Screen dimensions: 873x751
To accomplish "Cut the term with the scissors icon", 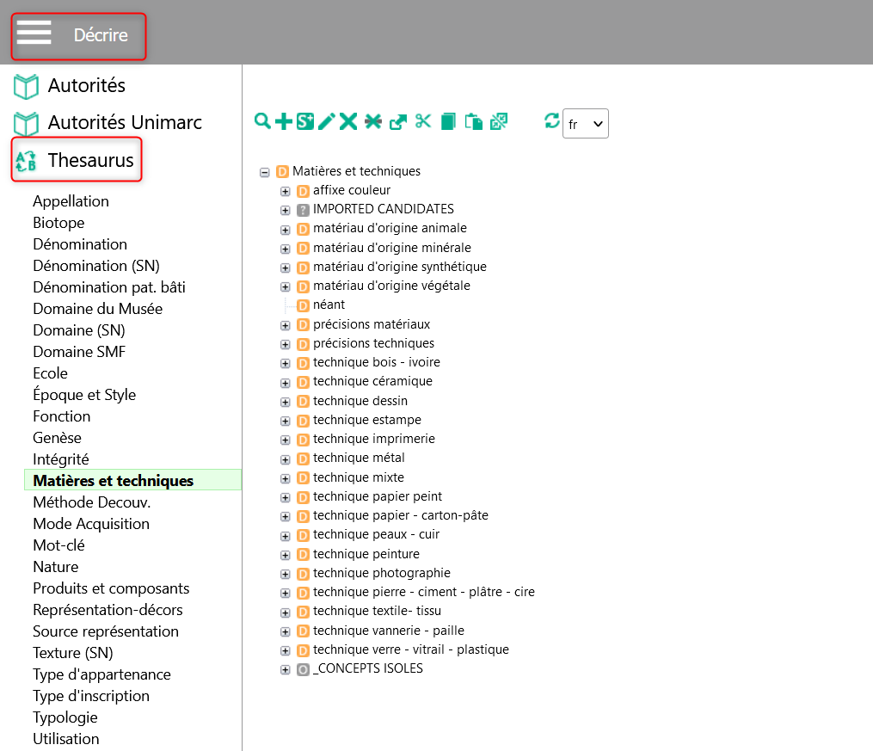I will coord(423,120).
